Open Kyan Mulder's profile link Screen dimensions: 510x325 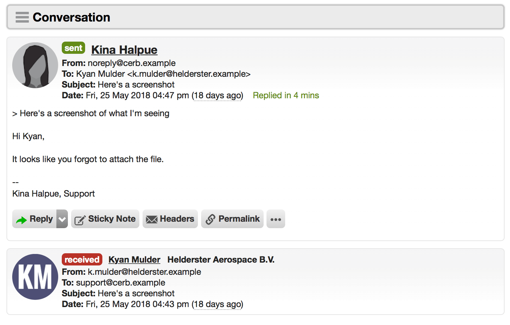pyautogui.click(x=134, y=260)
